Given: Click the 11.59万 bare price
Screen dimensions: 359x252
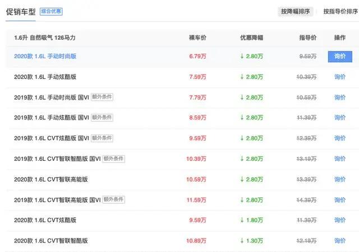Looking at the screenshot, I should point(196,200).
